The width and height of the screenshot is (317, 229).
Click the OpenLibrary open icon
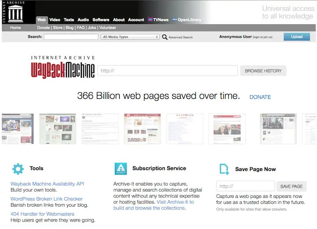[x=175, y=19]
